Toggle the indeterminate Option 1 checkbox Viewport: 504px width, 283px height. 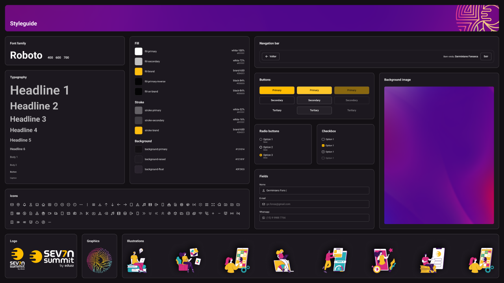(323, 152)
